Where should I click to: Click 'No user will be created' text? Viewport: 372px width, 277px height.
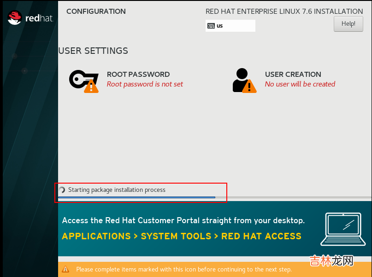pos(300,84)
